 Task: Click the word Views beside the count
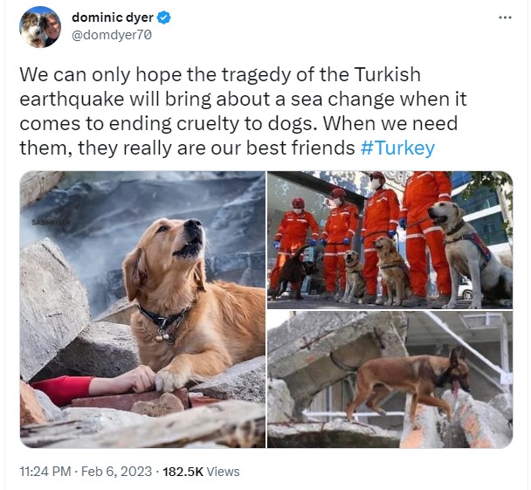click(x=223, y=472)
